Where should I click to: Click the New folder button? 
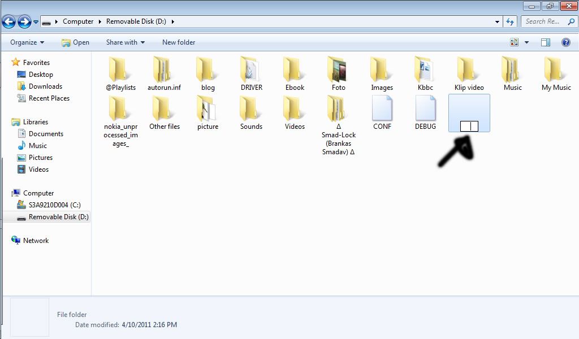179,42
